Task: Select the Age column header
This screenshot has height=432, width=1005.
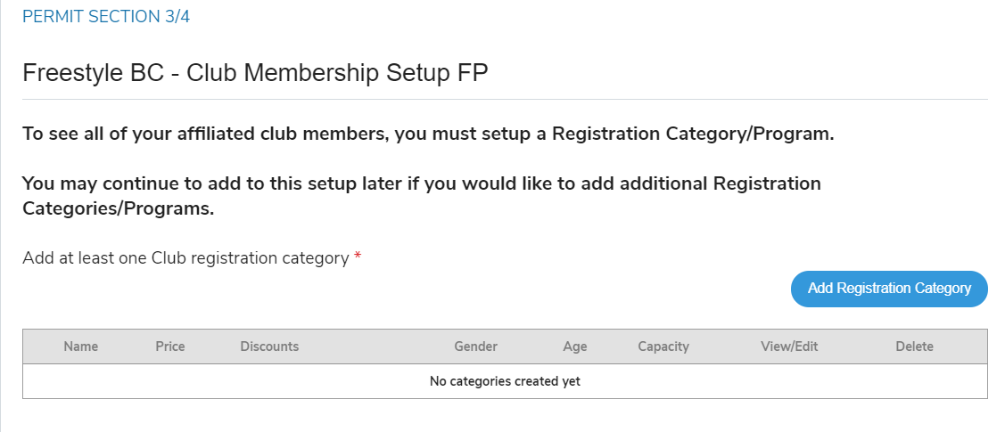Action: click(575, 346)
